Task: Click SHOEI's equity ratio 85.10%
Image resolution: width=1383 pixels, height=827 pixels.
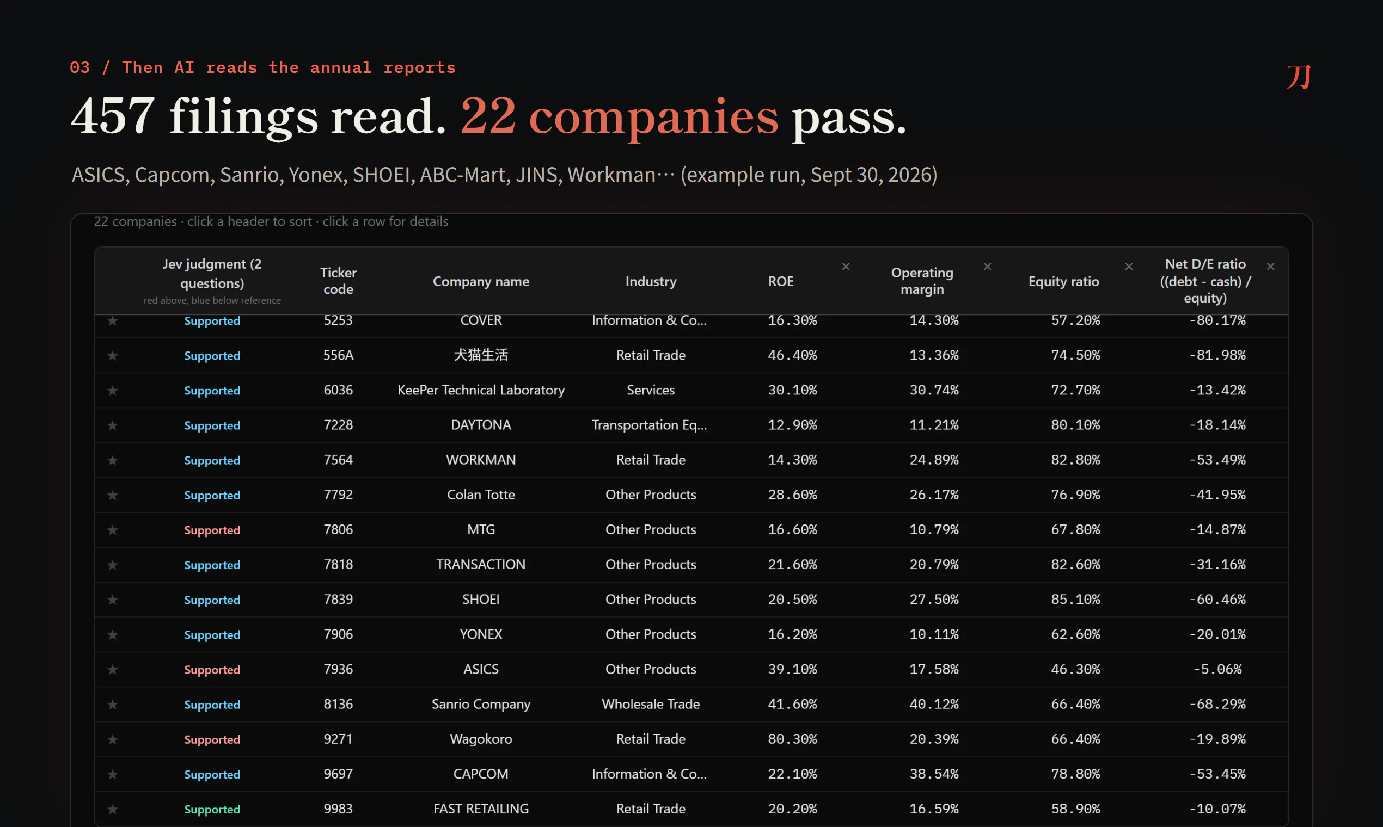Action: (x=1076, y=600)
